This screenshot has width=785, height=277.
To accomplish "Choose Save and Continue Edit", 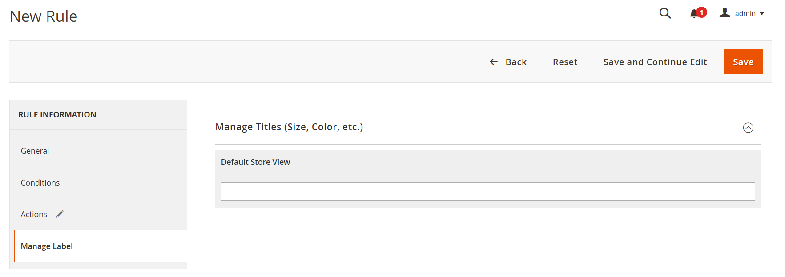I will (655, 62).
